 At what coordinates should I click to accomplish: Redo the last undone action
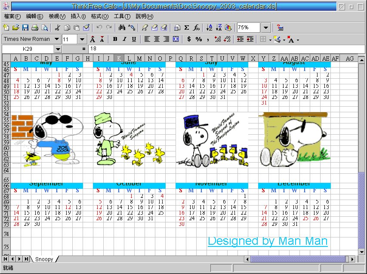(109, 28)
